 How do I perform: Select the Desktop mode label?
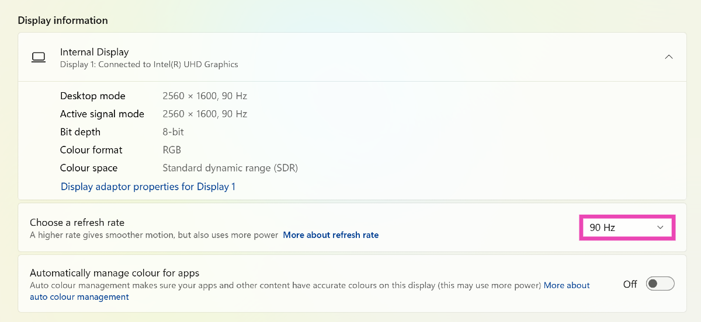pos(92,96)
